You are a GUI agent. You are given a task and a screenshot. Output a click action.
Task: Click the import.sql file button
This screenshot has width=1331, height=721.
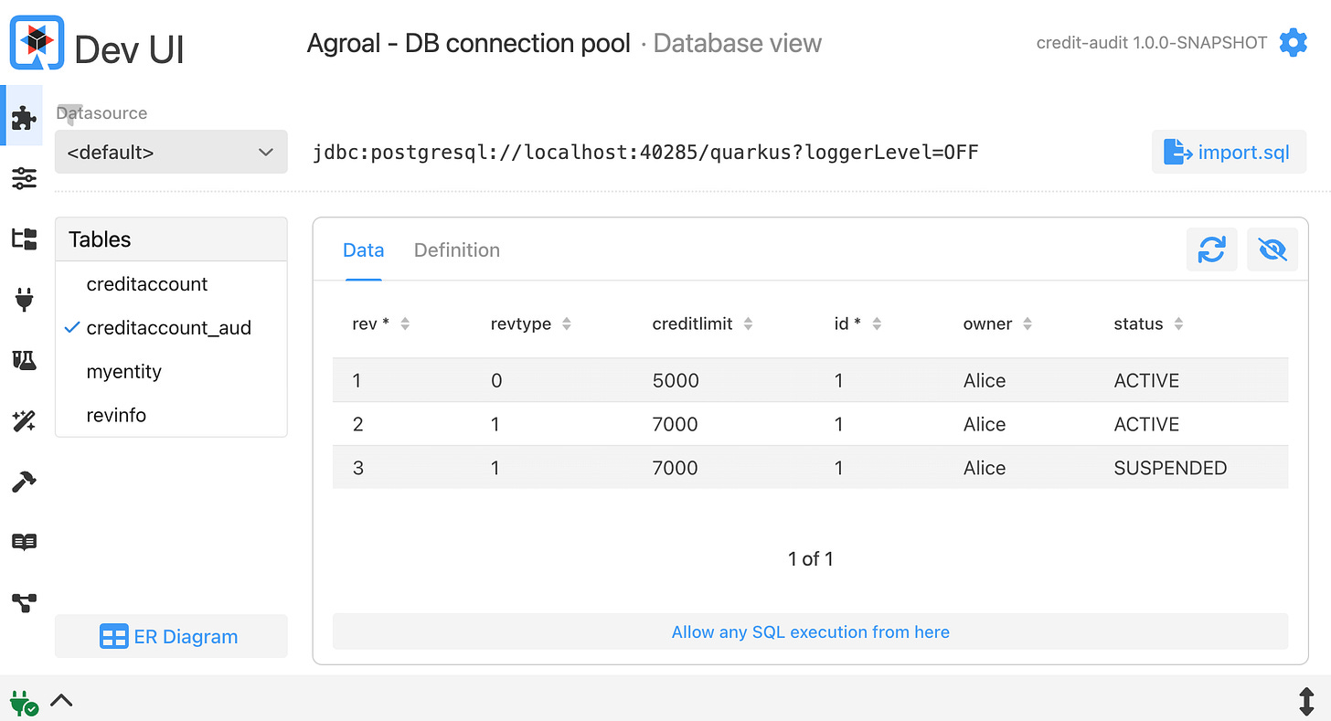(1229, 152)
